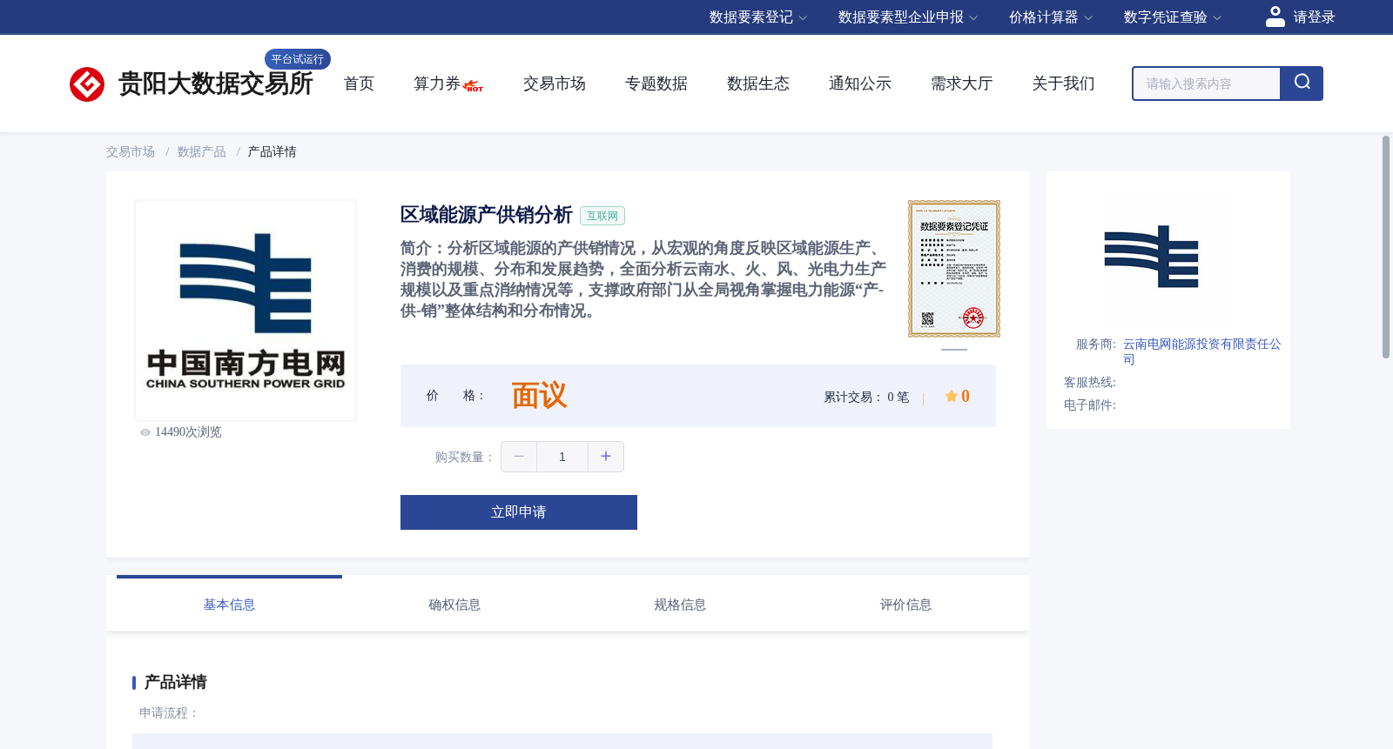Click the magnifier search button

[x=1302, y=84]
